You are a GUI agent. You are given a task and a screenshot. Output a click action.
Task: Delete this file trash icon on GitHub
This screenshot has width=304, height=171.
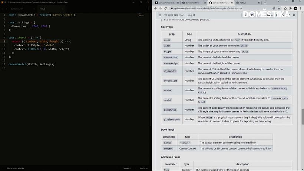[x=294, y=15]
